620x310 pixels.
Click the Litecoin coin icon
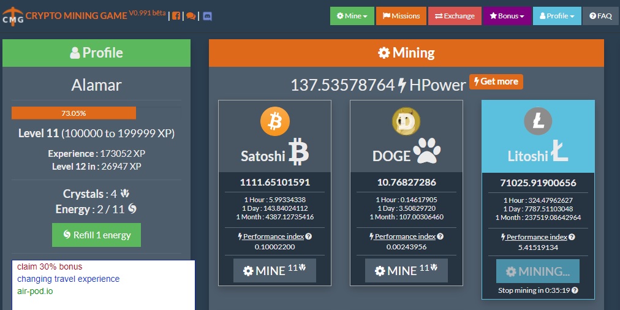538,122
